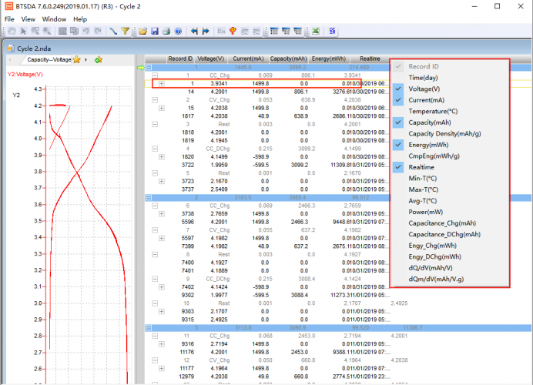
Task: Collapse step 9 CC_DChg row
Action: tap(155, 279)
